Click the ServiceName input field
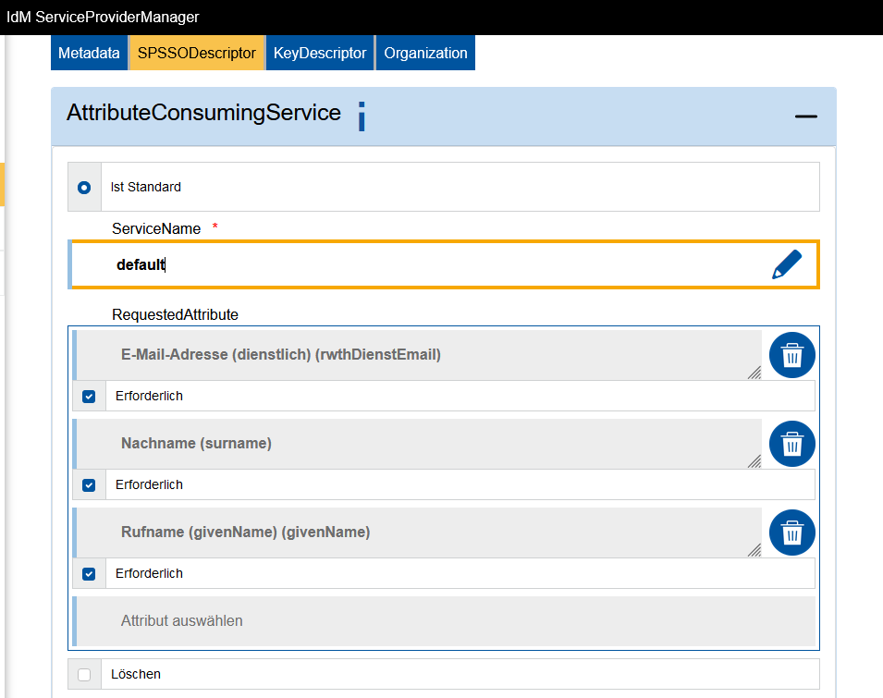Image resolution: width=883 pixels, height=698 pixels. coord(445,264)
